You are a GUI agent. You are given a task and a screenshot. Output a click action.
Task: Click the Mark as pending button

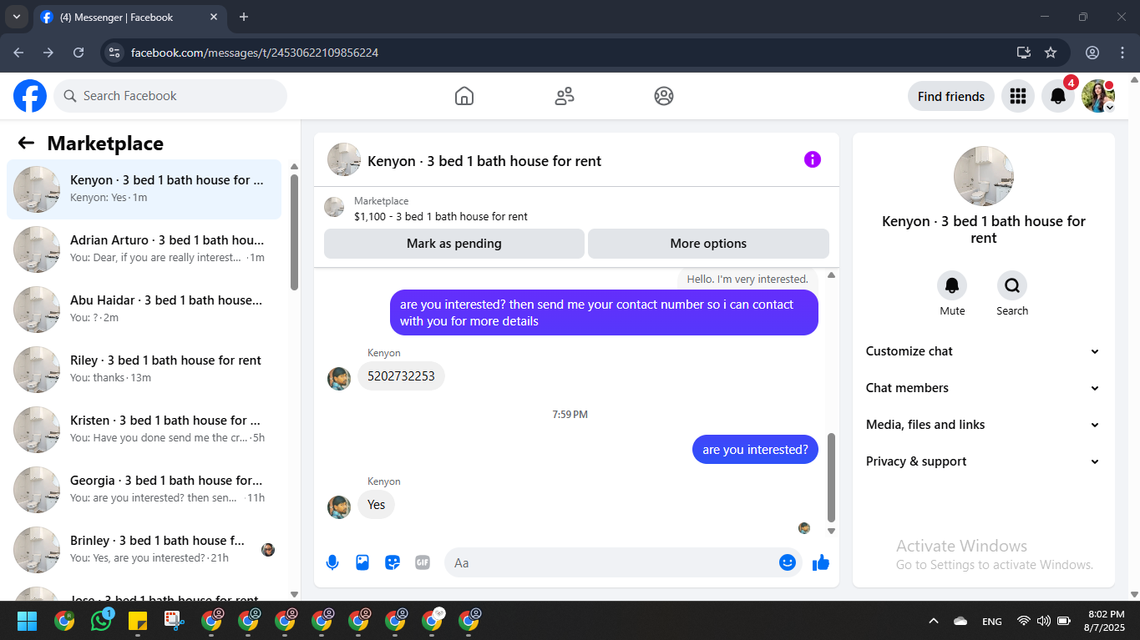pos(454,244)
